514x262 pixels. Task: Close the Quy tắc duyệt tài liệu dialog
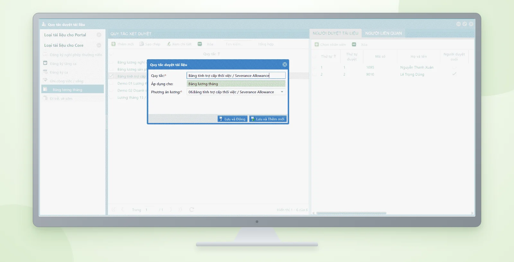click(x=285, y=64)
